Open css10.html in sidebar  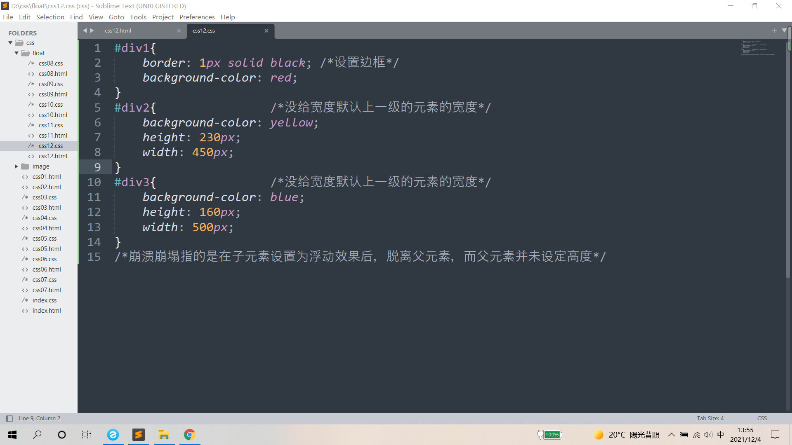pyautogui.click(x=53, y=115)
